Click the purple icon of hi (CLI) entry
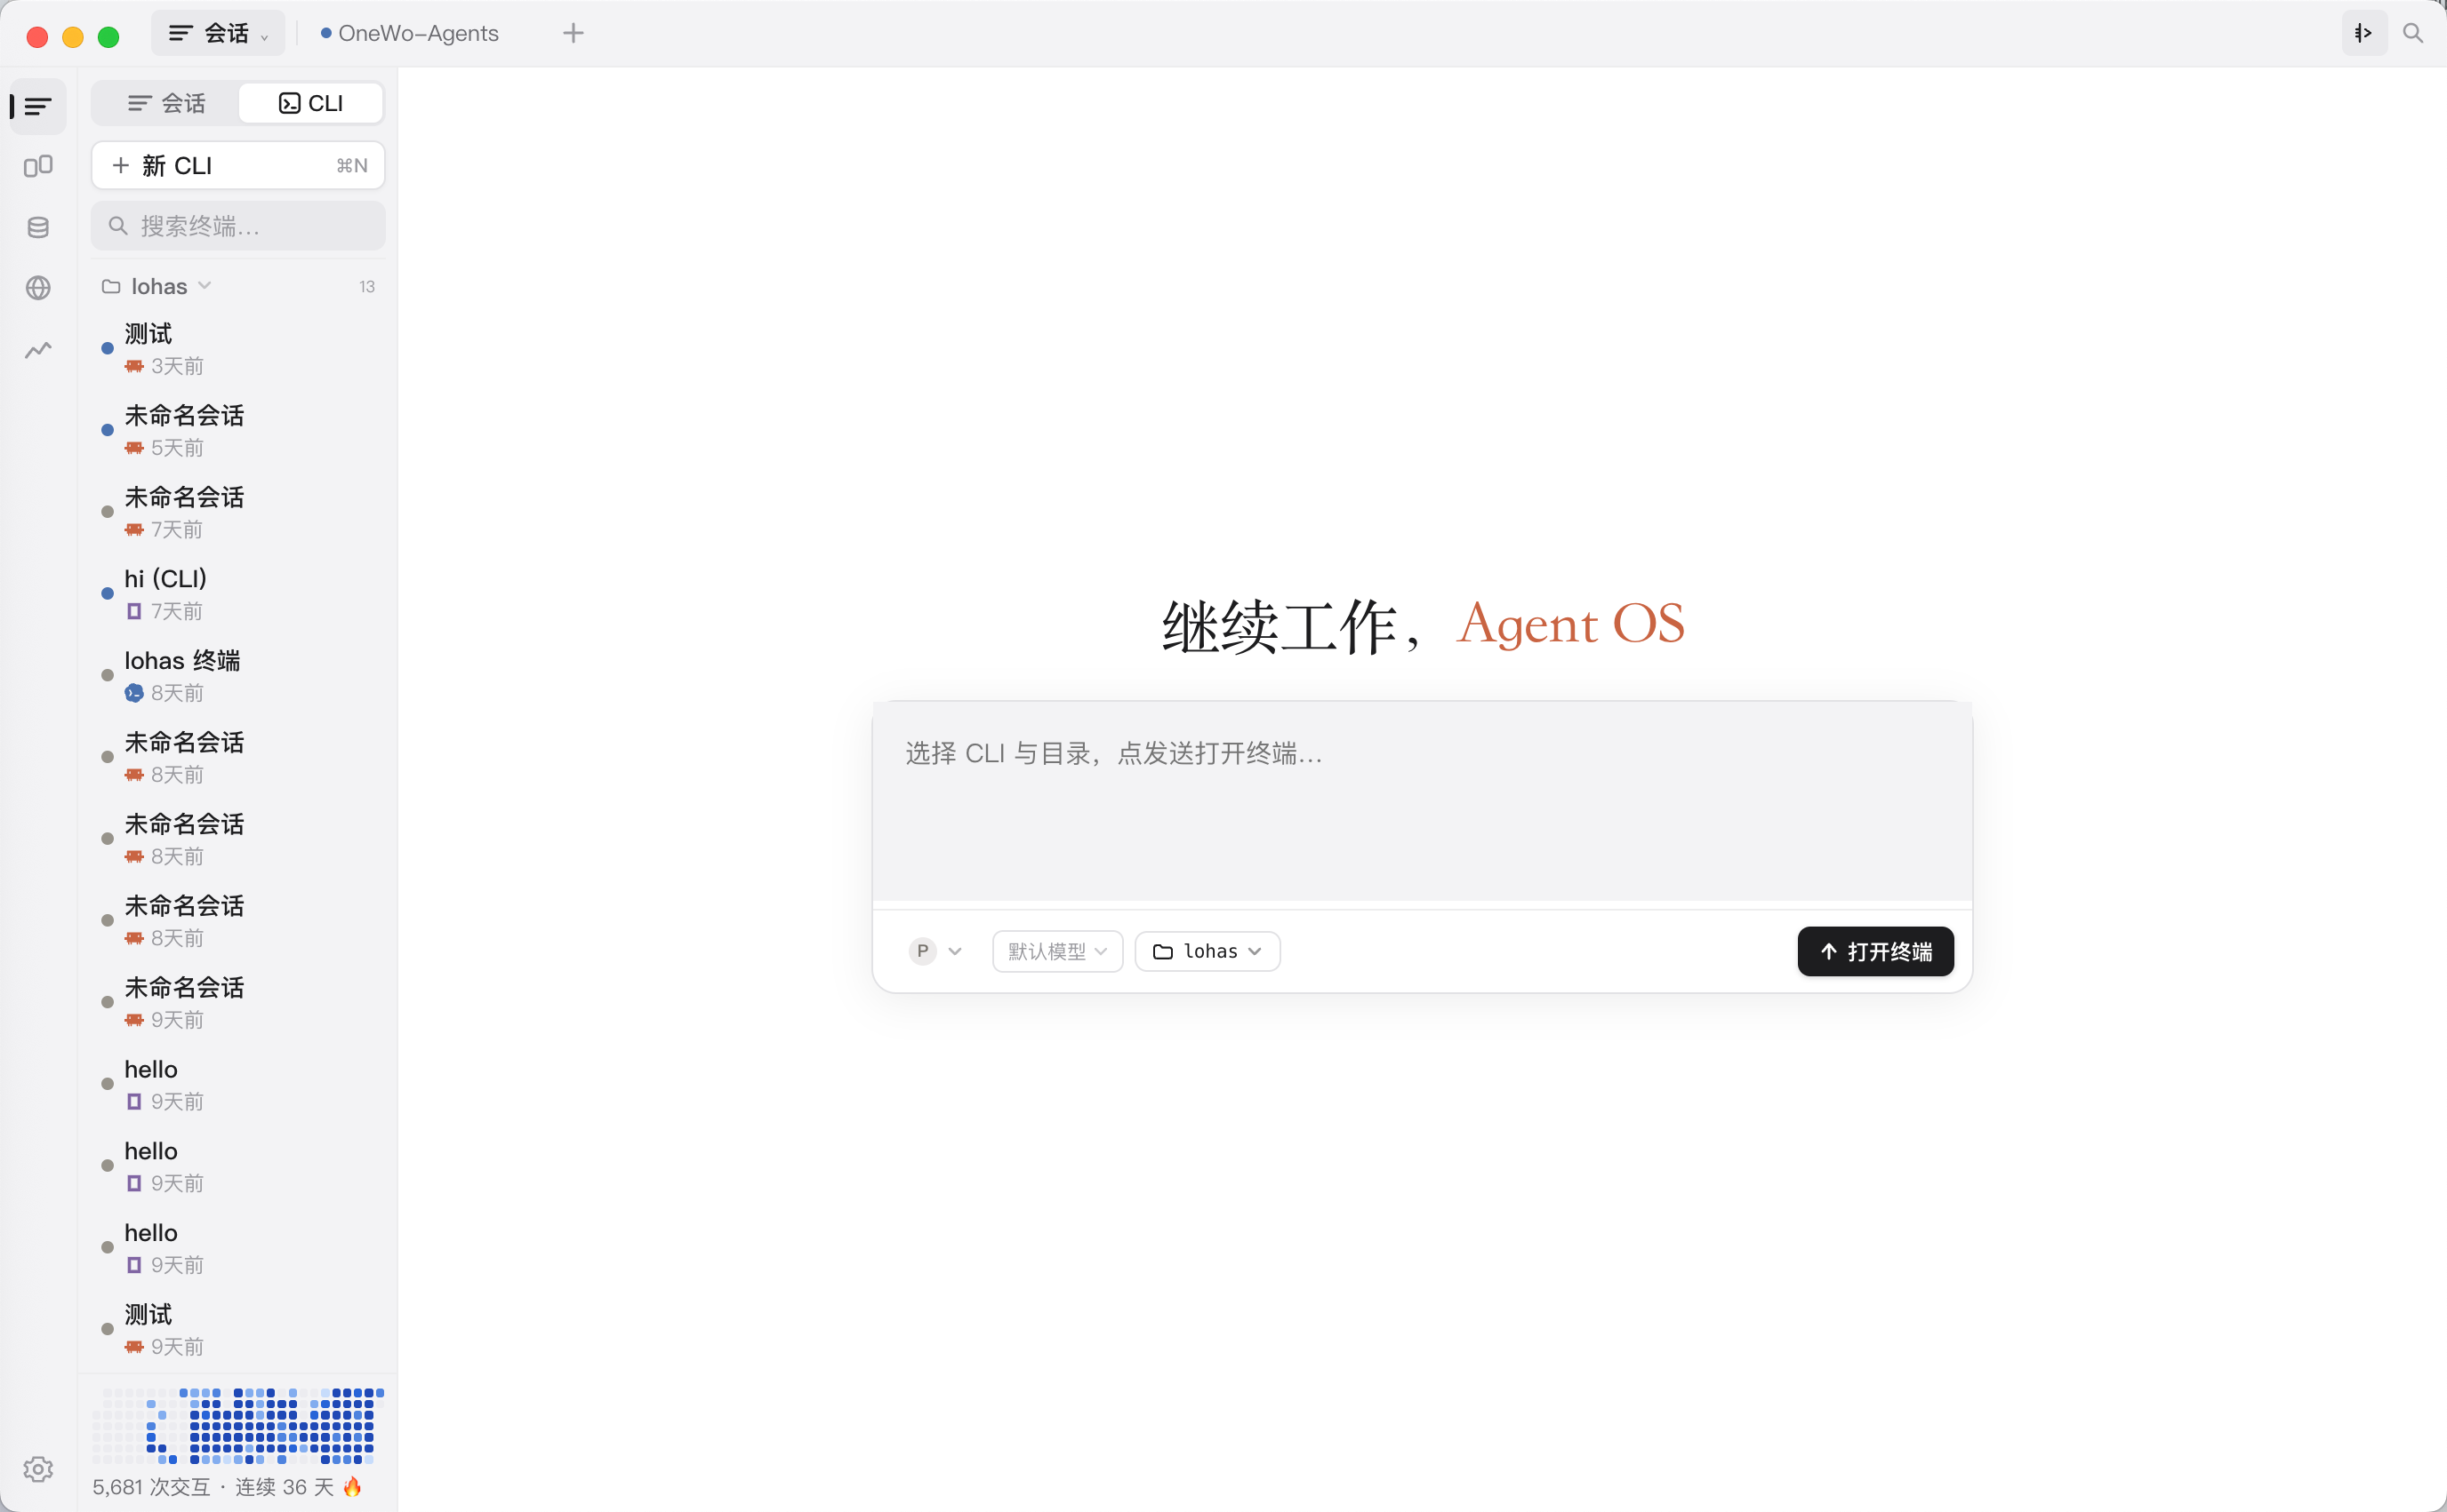The width and height of the screenshot is (2447, 1512). click(x=134, y=611)
